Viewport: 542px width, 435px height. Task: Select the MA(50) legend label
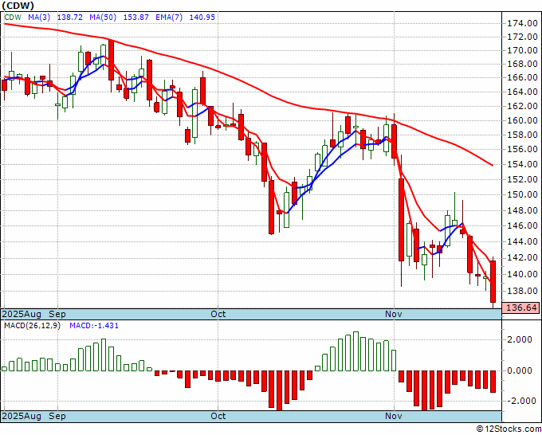coord(103,18)
